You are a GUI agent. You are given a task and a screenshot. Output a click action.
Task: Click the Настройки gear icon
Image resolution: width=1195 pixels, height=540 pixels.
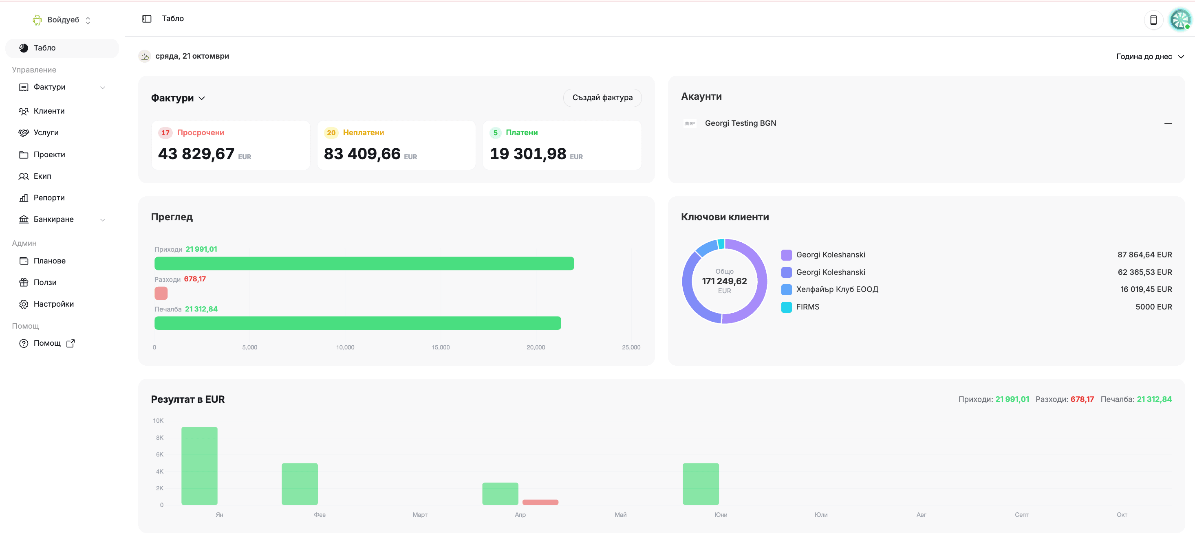tap(24, 304)
